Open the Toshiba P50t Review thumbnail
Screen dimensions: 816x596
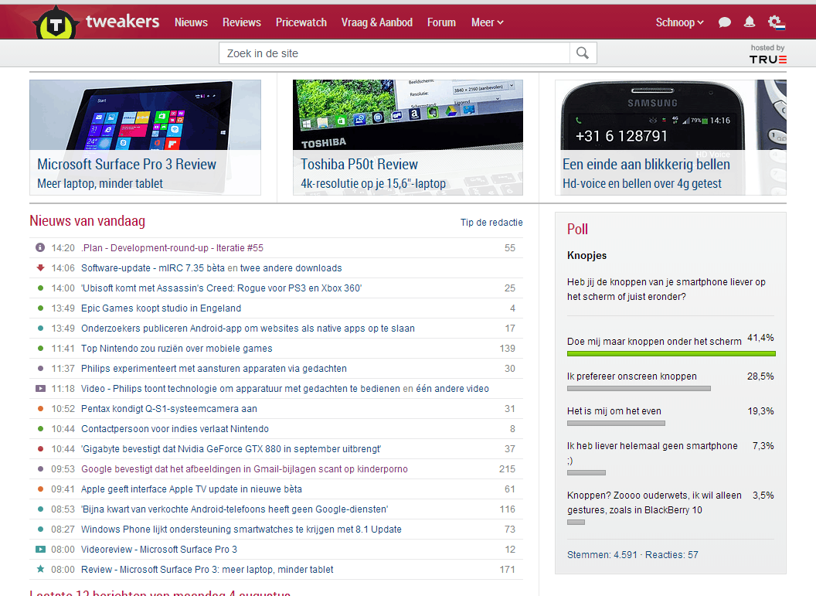pyautogui.click(x=408, y=138)
